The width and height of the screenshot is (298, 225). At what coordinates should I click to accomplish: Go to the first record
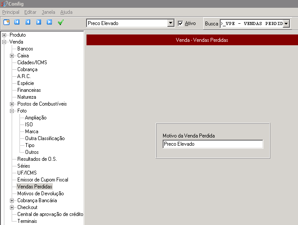pos(17,22)
